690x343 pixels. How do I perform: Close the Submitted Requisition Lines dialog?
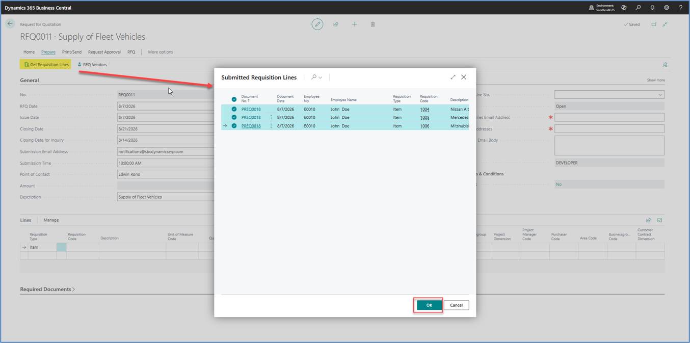(x=464, y=77)
